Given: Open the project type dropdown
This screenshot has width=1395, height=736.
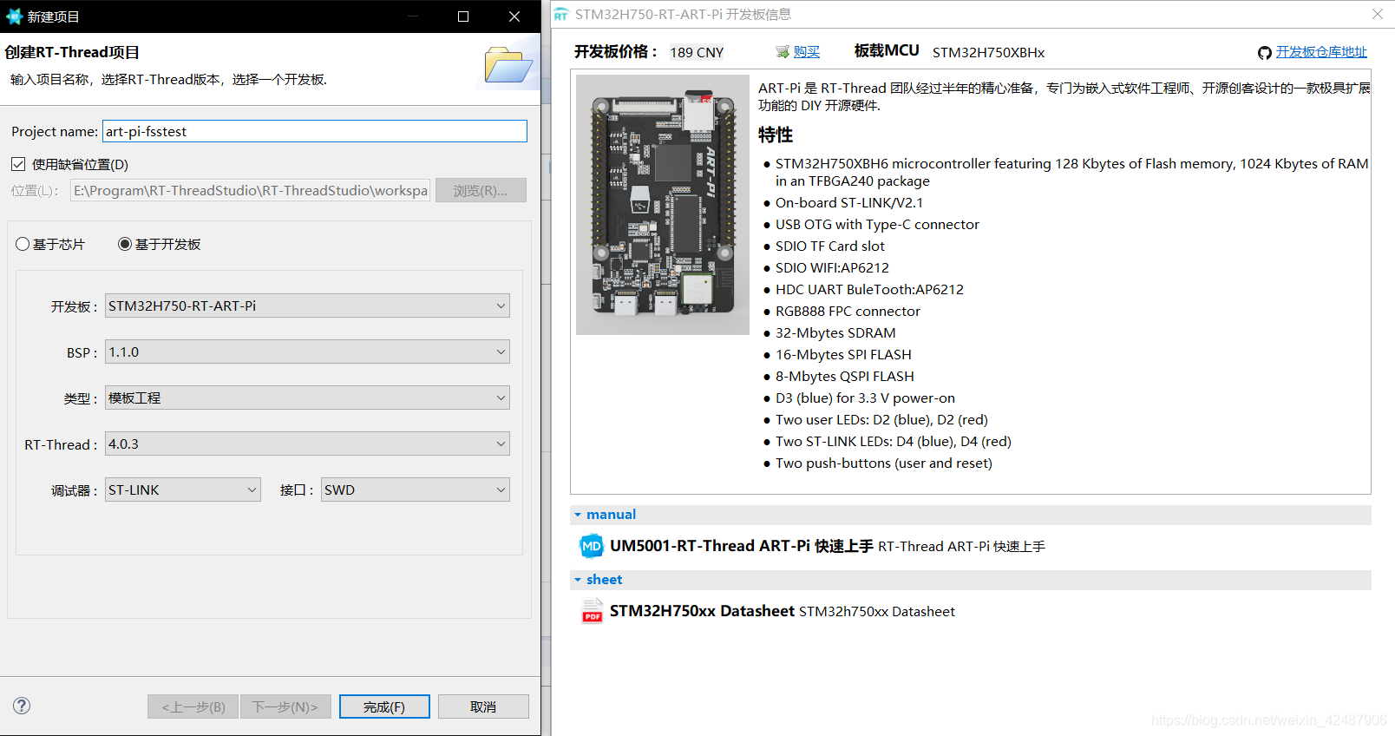Looking at the screenshot, I should point(307,398).
